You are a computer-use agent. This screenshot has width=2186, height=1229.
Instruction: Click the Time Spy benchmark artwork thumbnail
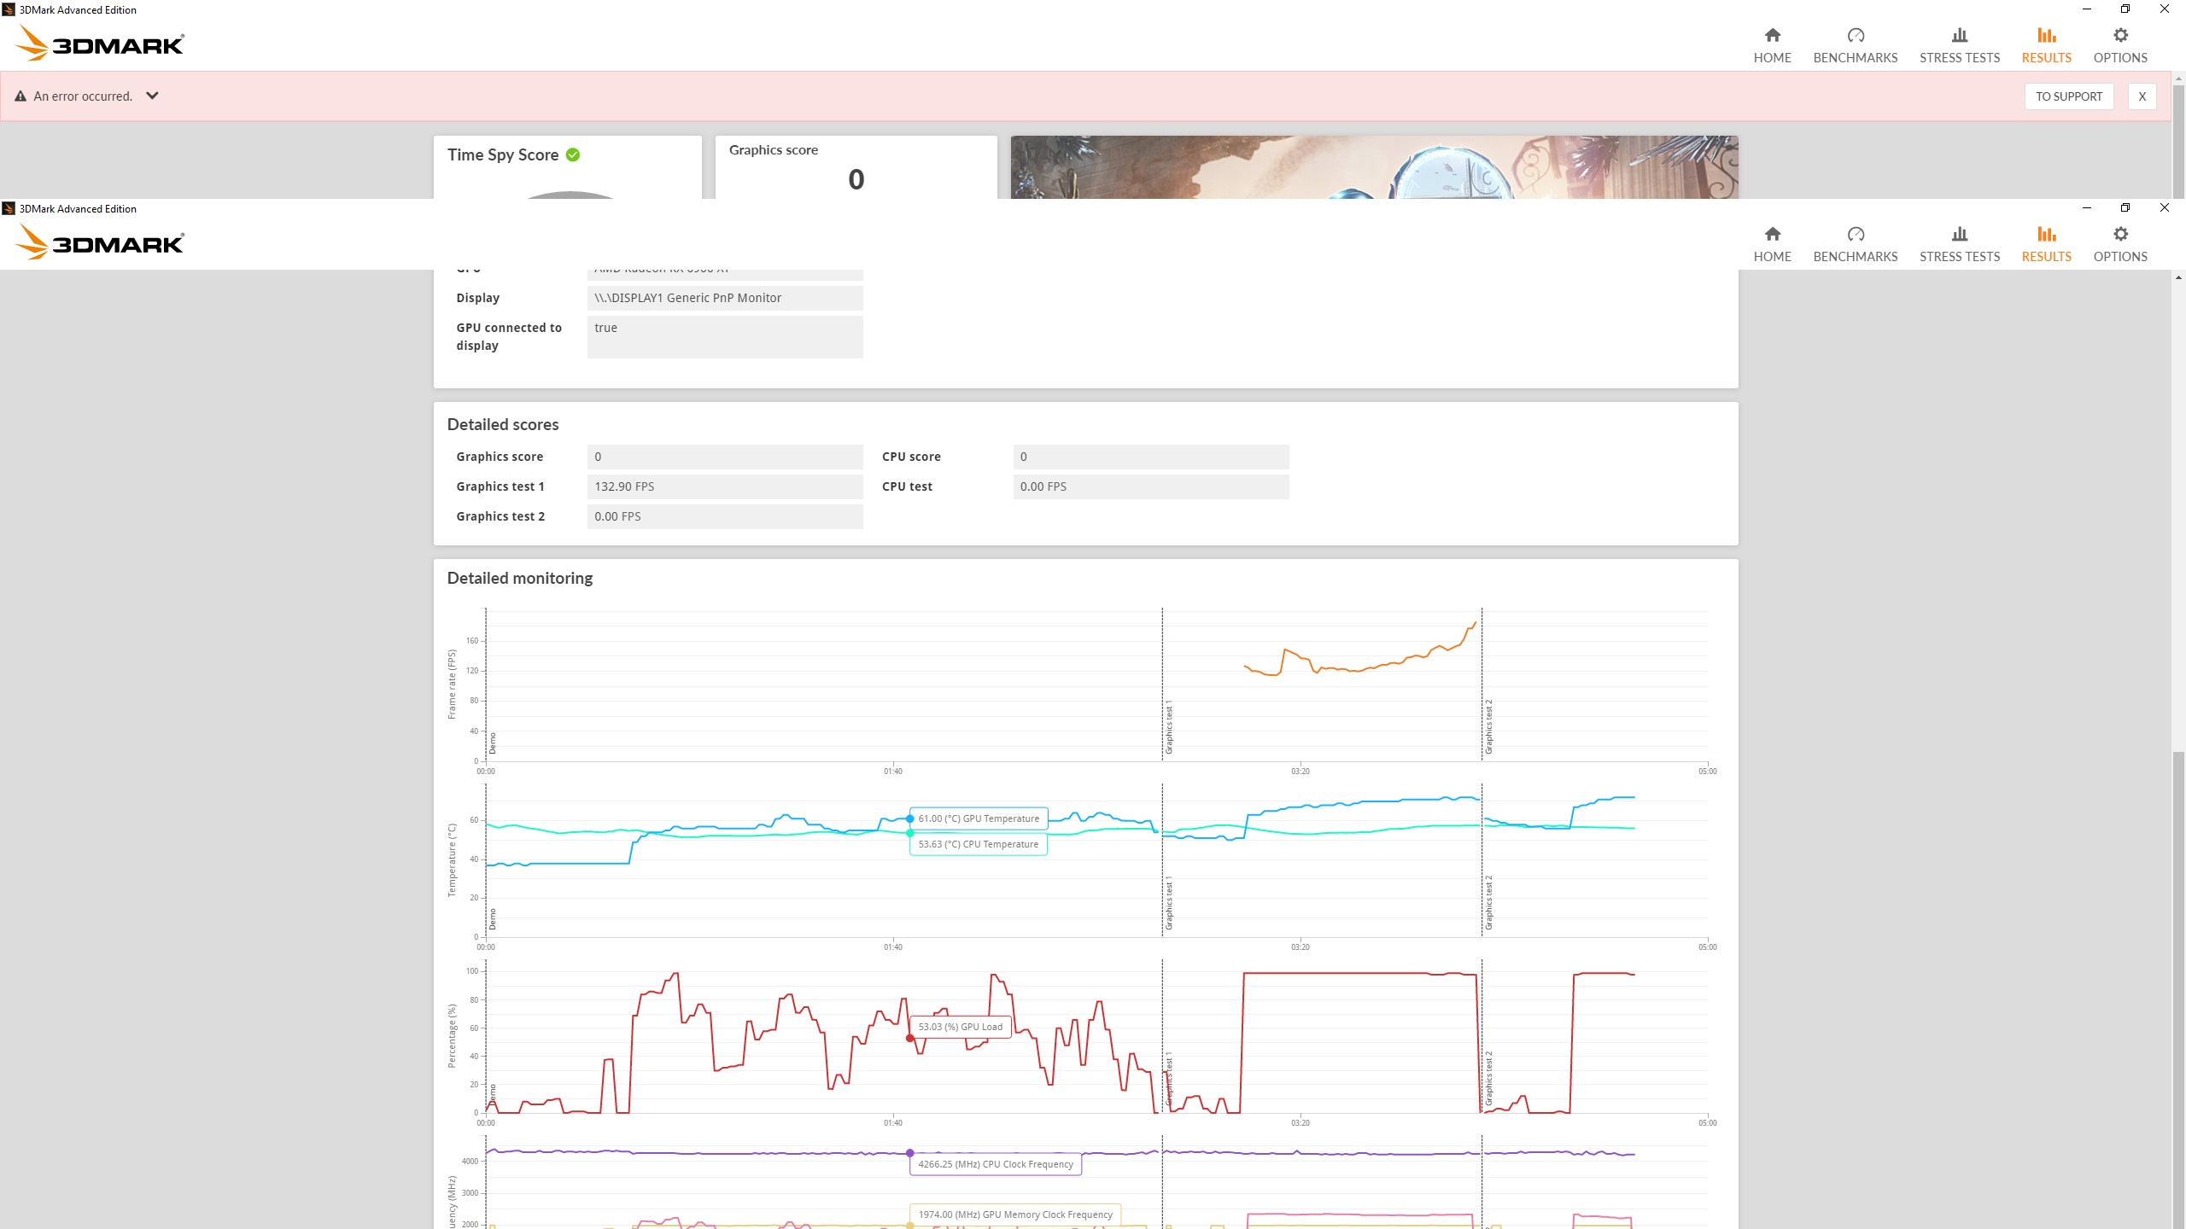(x=1373, y=167)
